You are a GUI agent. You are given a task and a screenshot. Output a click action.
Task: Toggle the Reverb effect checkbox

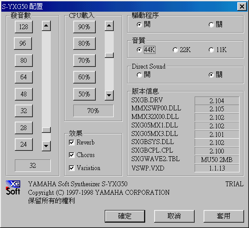(82, 142)
